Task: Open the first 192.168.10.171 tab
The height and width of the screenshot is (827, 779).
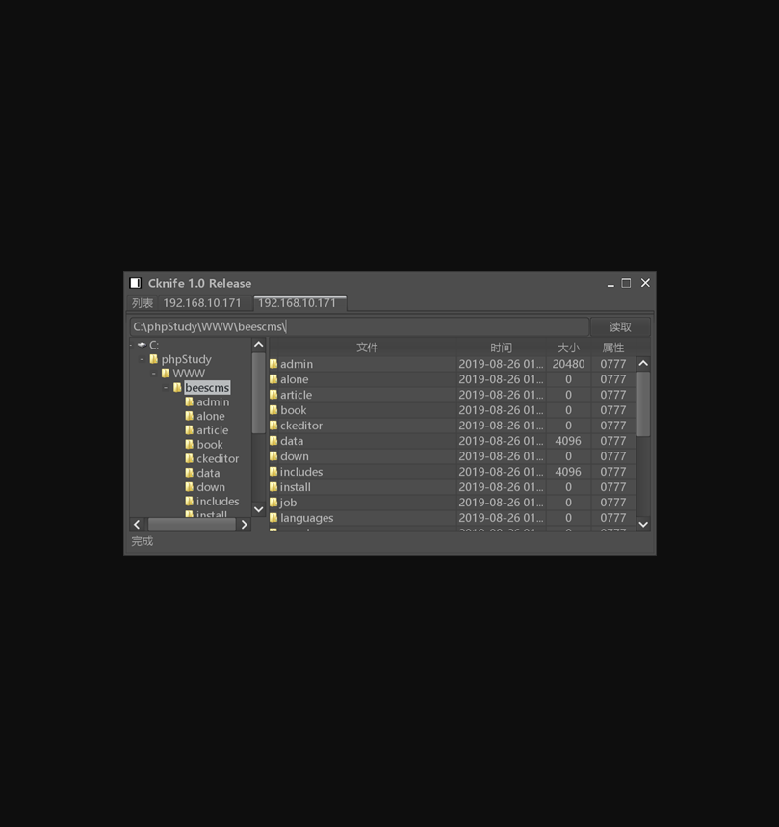Action: tap(202, 303)
